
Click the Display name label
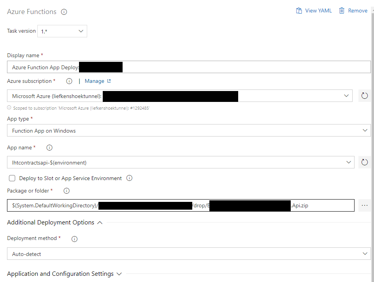point(23,55)
